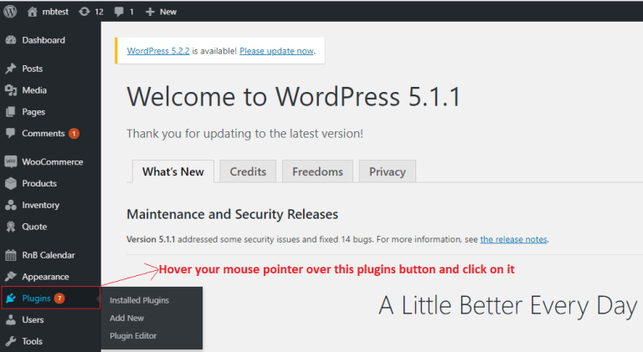
Task: Click the 12 updates count
Action: [100, 12]
